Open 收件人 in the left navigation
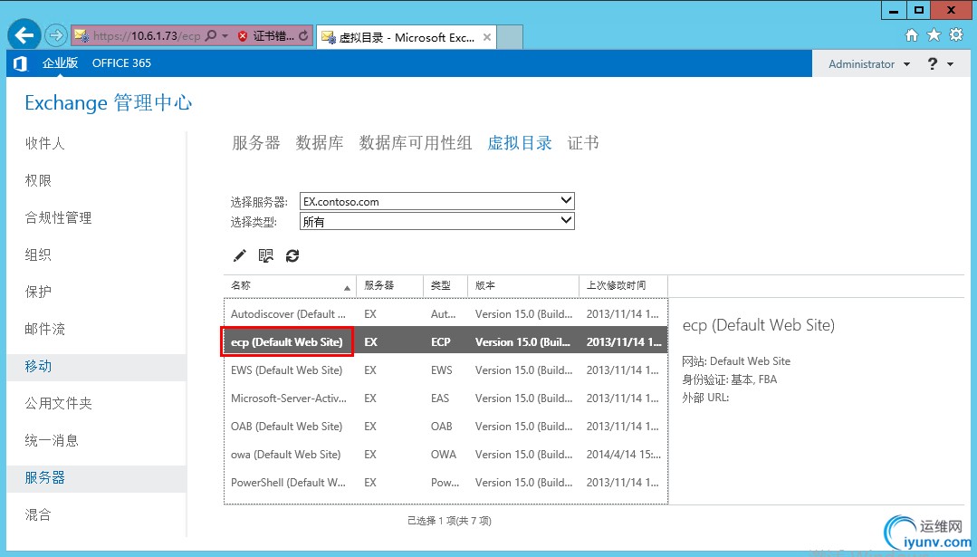This screenshot has height=557, width=977. (45, 143)
